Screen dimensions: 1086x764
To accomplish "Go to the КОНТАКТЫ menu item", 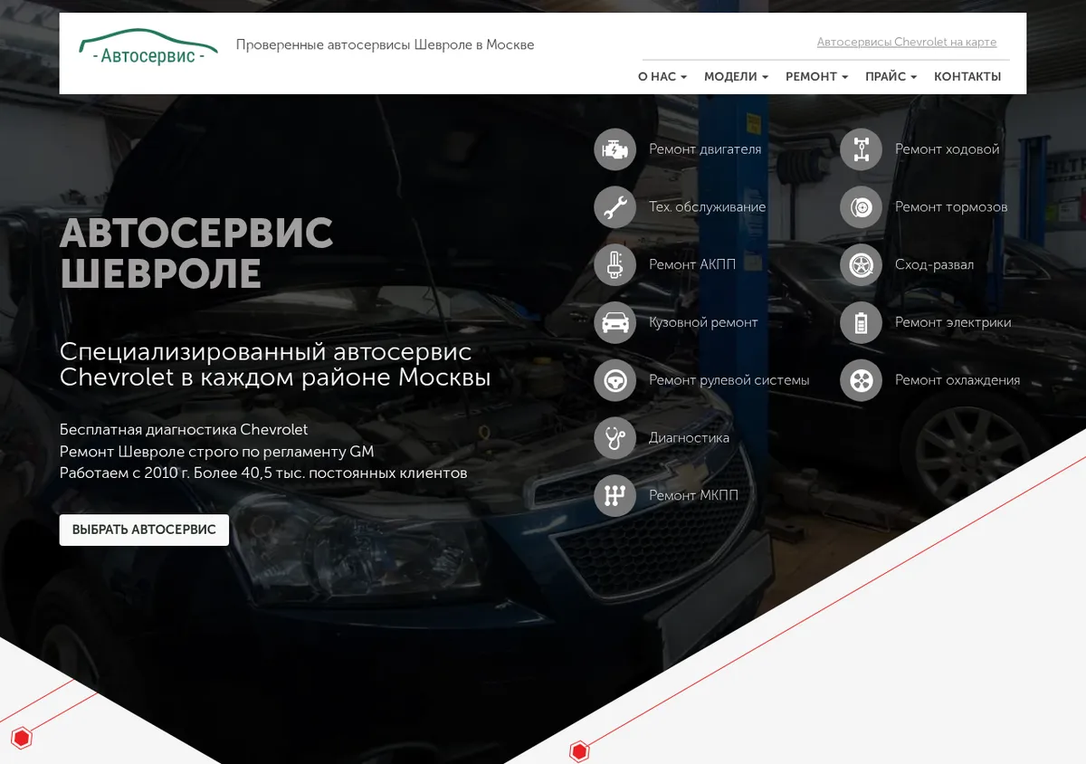I will click(x=967, y=77).
